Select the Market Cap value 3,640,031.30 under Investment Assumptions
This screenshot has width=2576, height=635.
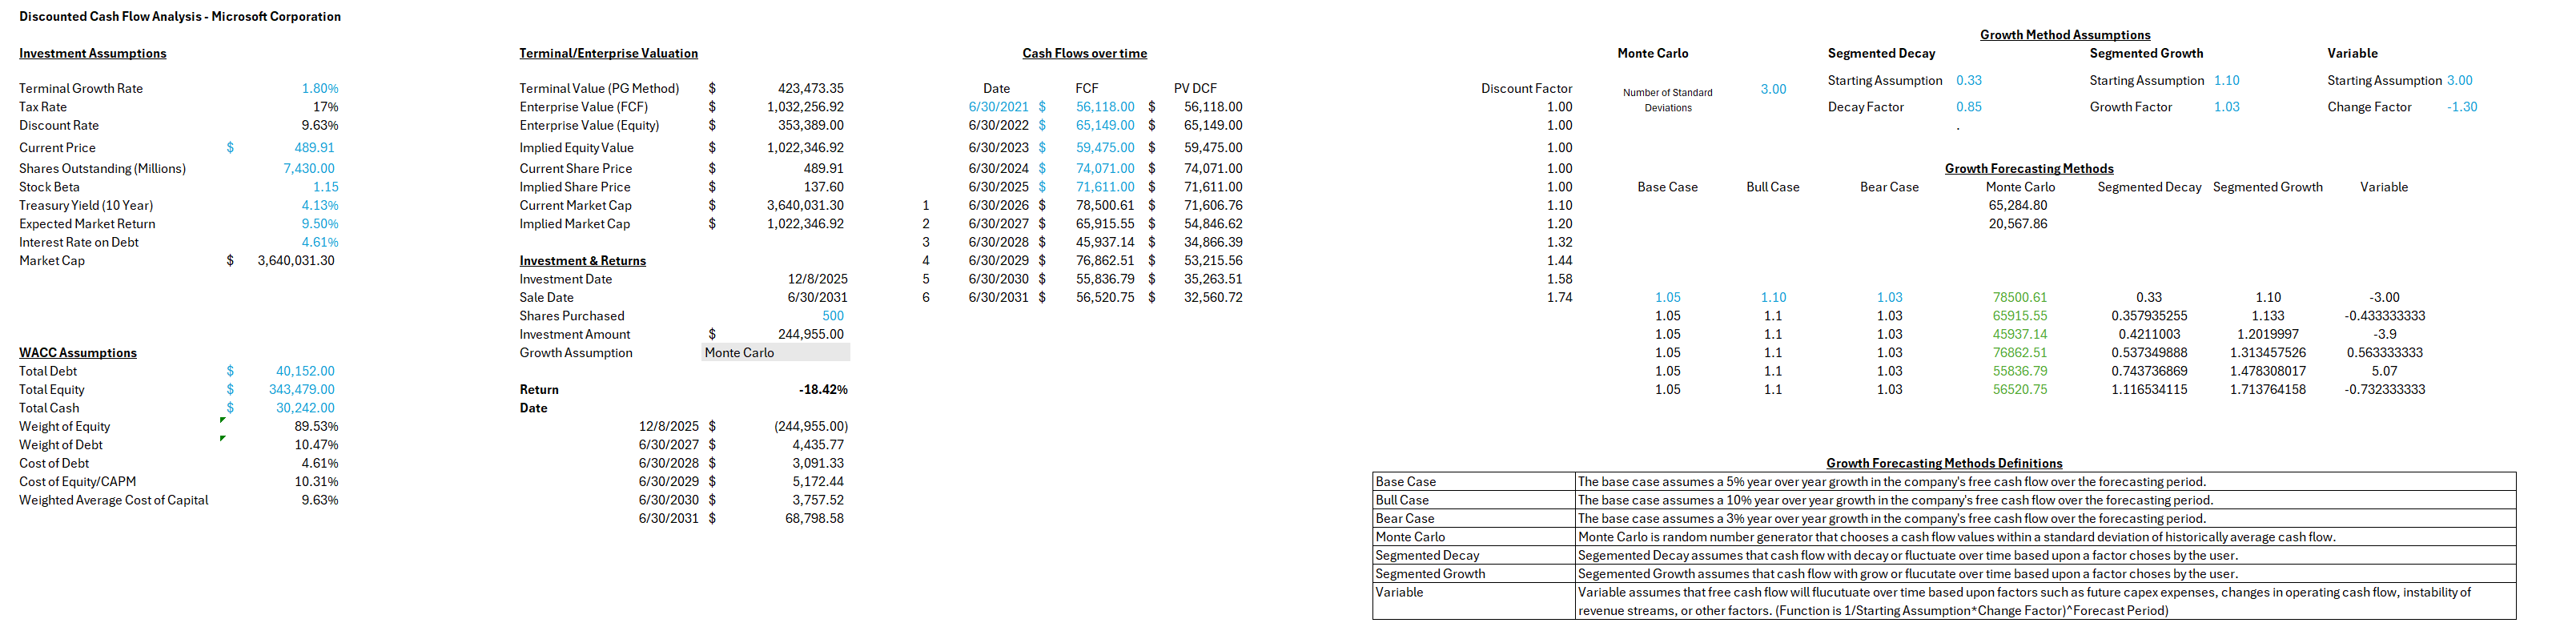click(296, 261)
